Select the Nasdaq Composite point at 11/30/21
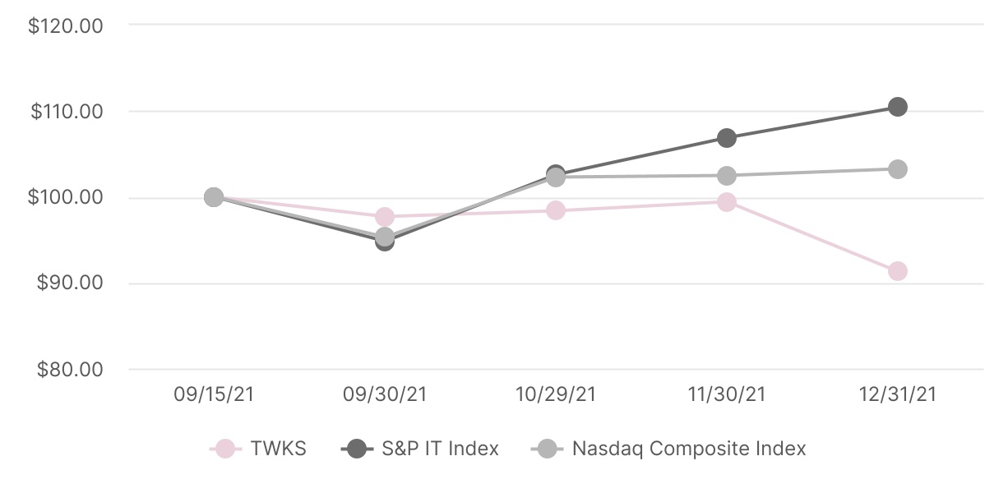 [x=727, y=176]
